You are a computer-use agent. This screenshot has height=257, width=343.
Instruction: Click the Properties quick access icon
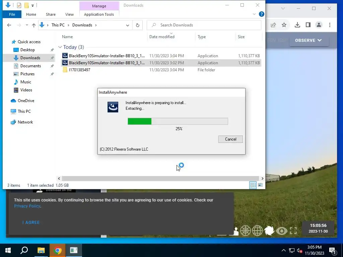point(19,5)
